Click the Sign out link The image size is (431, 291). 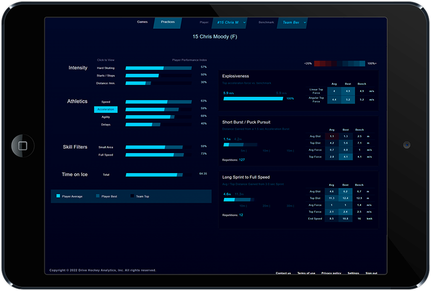tap(371, 273)
